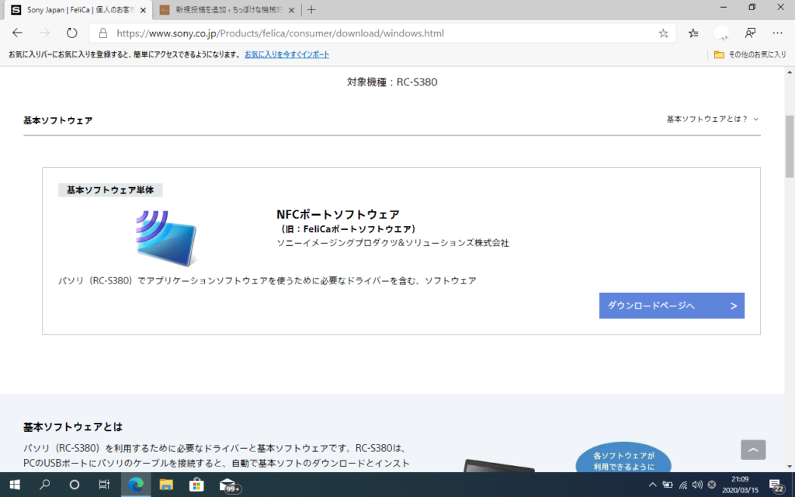
Task: Click the Edge icon on taskbar
Action: click(135, 485)
